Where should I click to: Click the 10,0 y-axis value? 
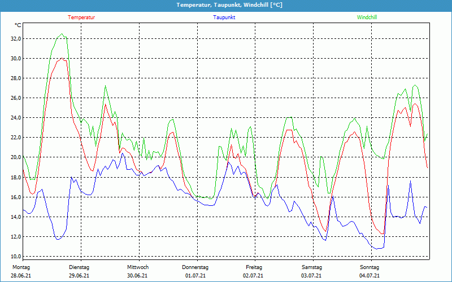[x=16, y=257]
